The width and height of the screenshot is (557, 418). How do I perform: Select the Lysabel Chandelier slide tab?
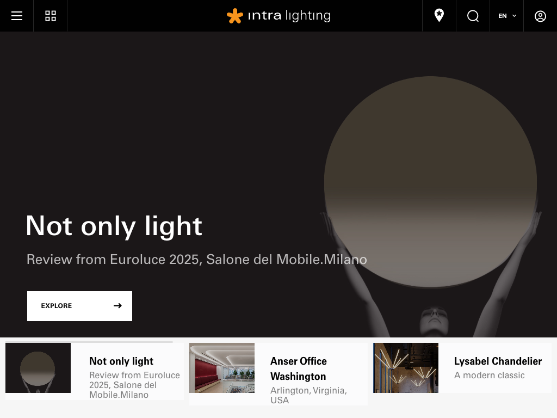click(x=498, y=361)
